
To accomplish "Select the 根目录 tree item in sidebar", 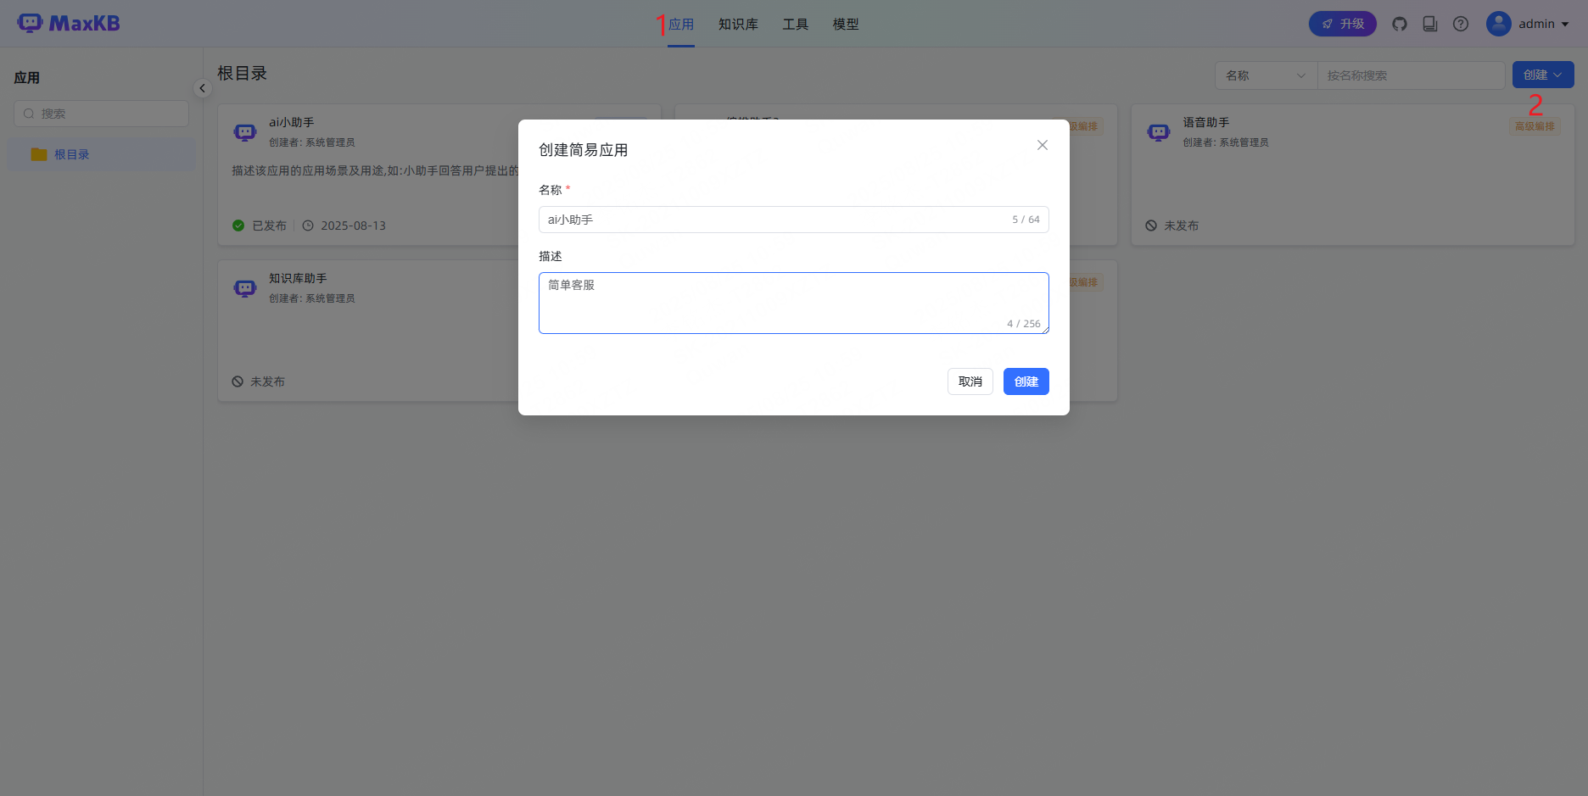I will click(x=101, y=154).
